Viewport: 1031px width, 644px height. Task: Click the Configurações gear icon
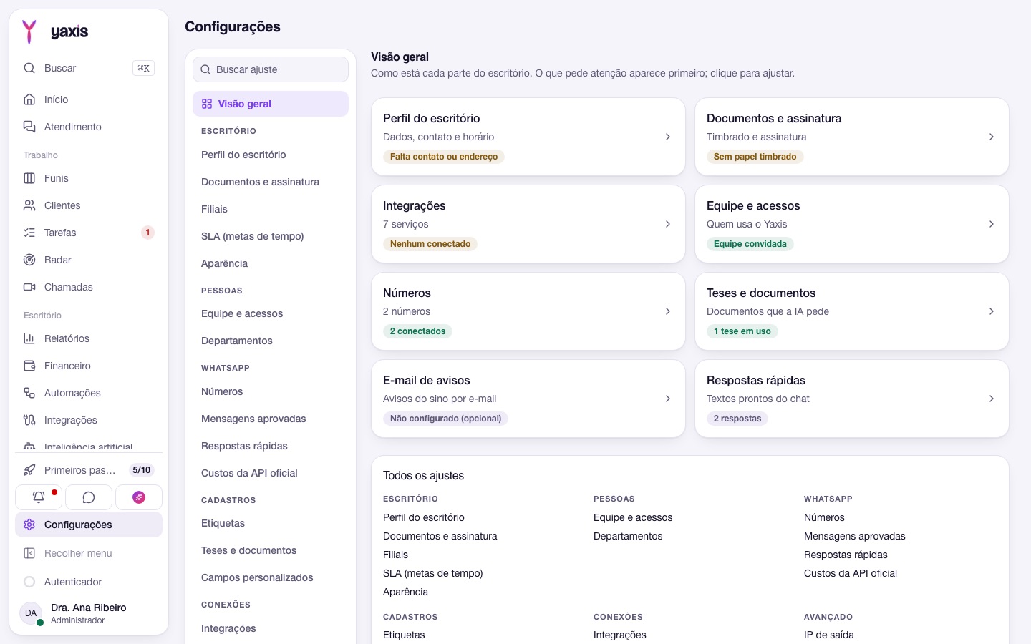pos(29,525)
